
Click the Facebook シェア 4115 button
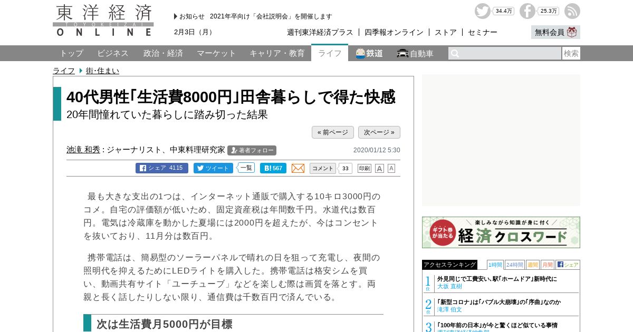click(x=162, y=168)
